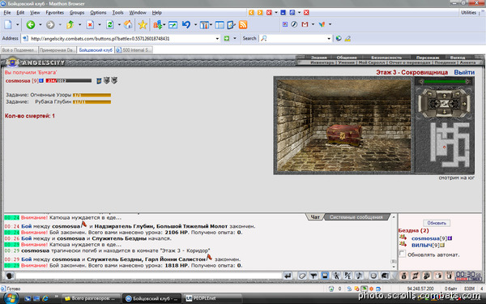The height and width of the screenshot is (304, 486).
Task: Toggle the 'Обновлять автомат.' checkbox
Action: (x=402, y=254)
